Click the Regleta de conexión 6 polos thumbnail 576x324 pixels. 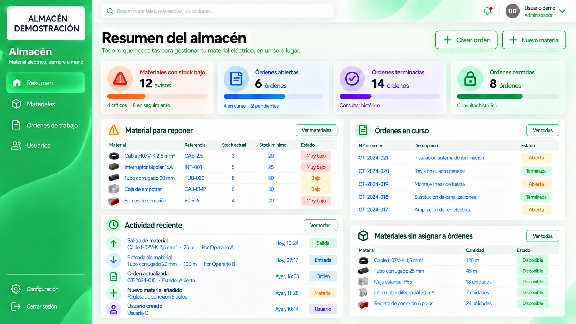click(363, 304)
